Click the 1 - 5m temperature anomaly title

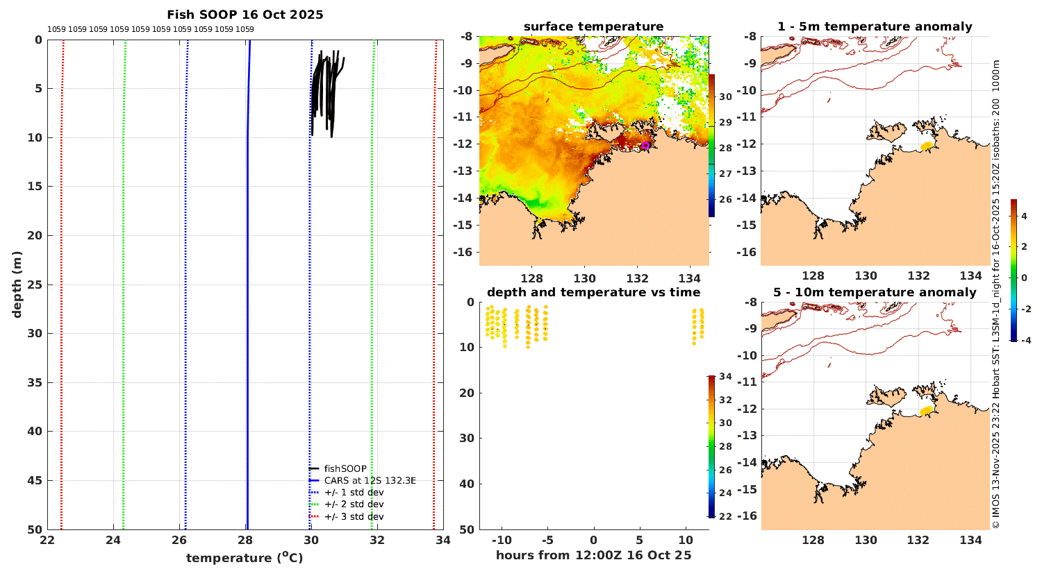875,27
